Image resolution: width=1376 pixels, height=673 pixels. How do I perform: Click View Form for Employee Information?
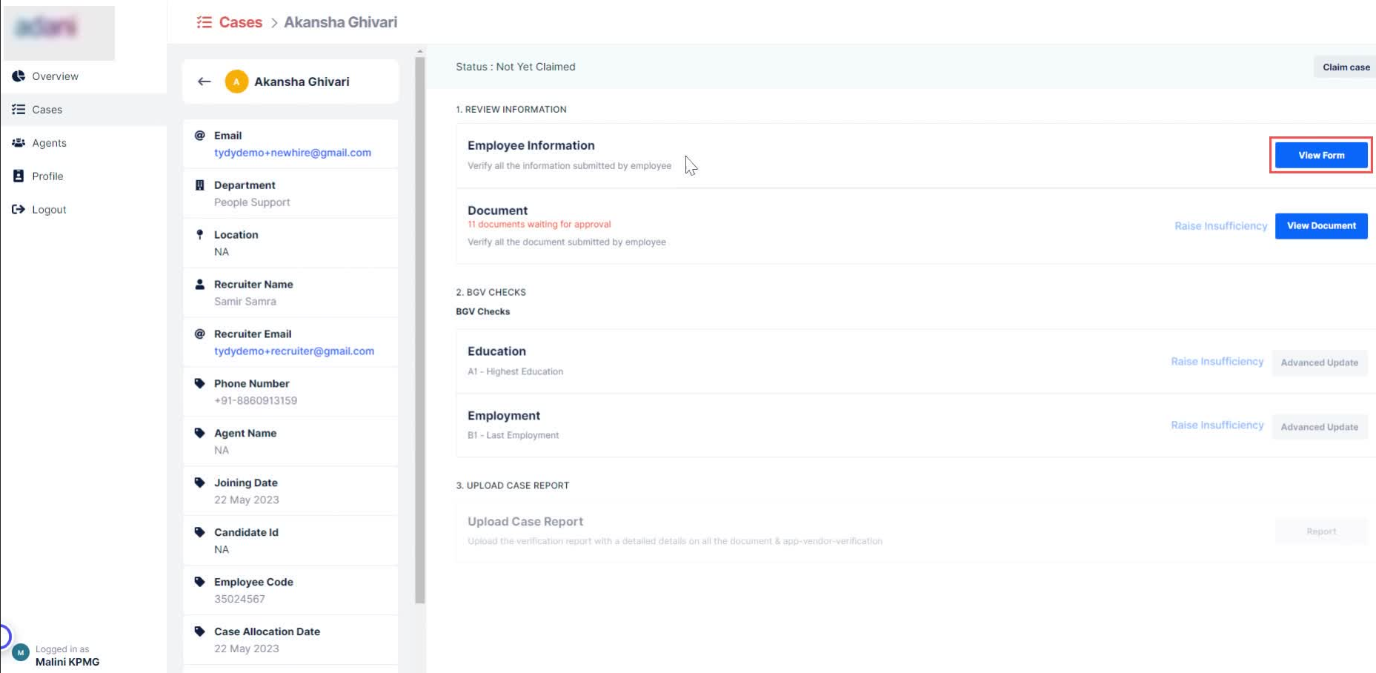[1321, 155]
